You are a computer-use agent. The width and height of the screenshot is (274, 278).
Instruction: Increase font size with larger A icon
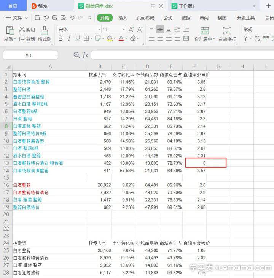(131, 29)
